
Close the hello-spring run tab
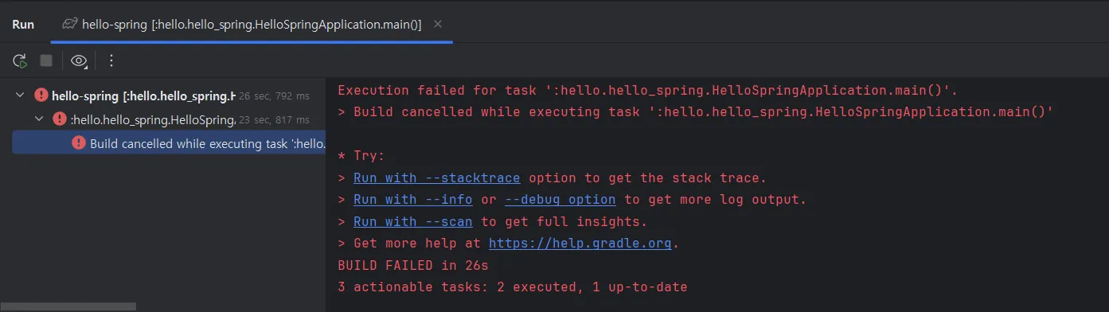tap(438, 24)
